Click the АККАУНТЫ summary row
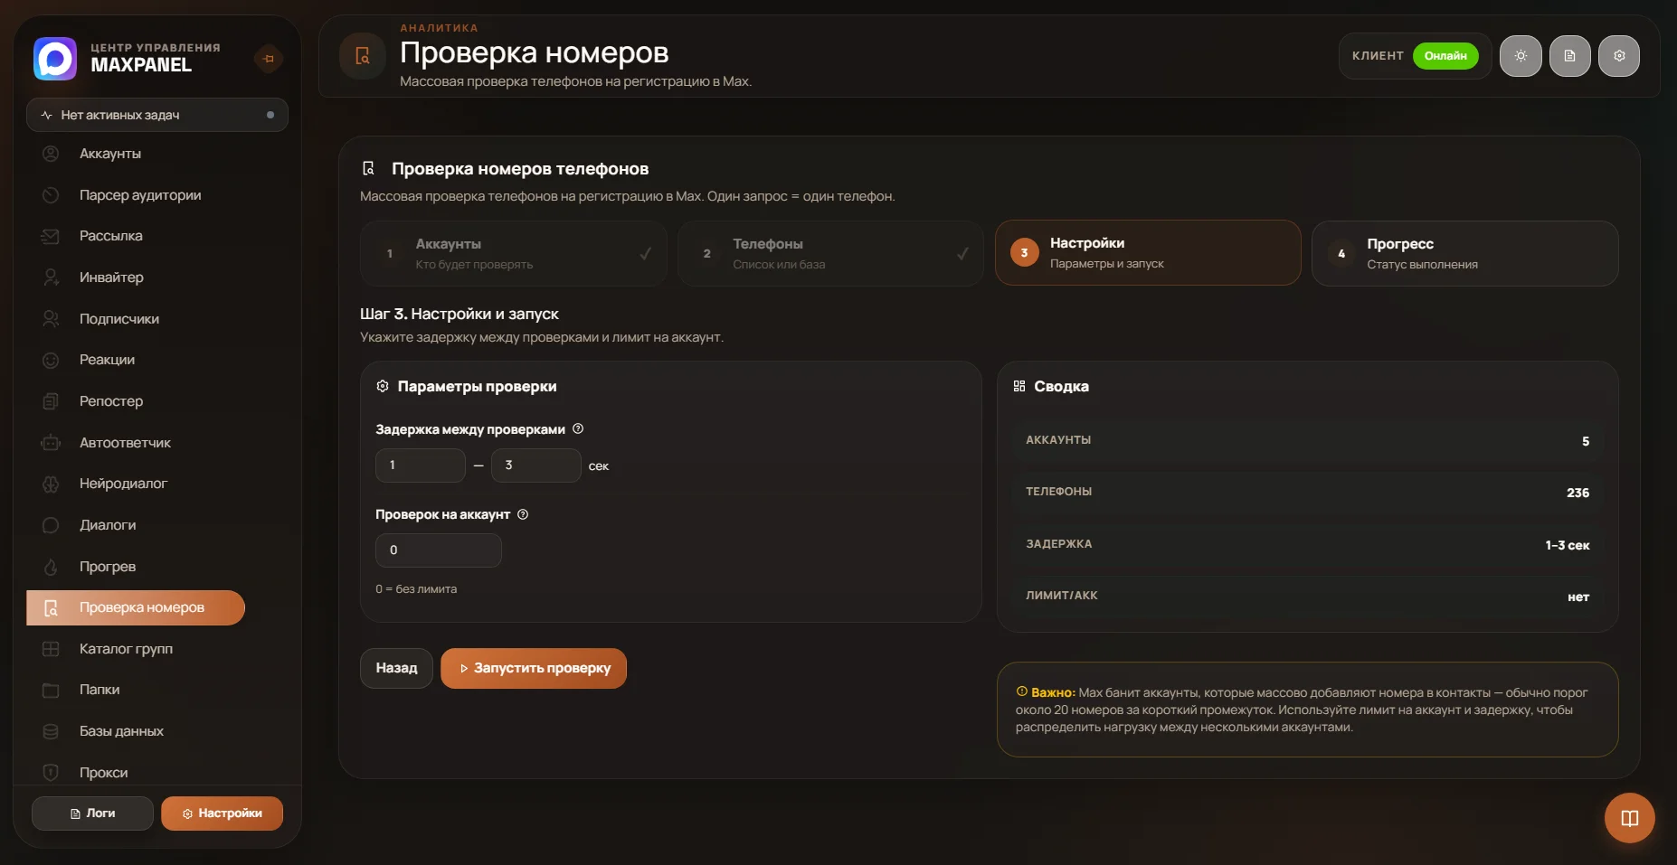The height and width of the screenshot is (865, 1677). pos(1307,440)
